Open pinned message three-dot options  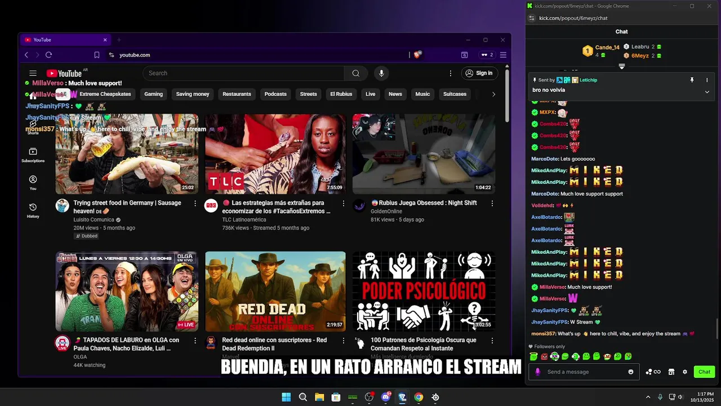707,80
